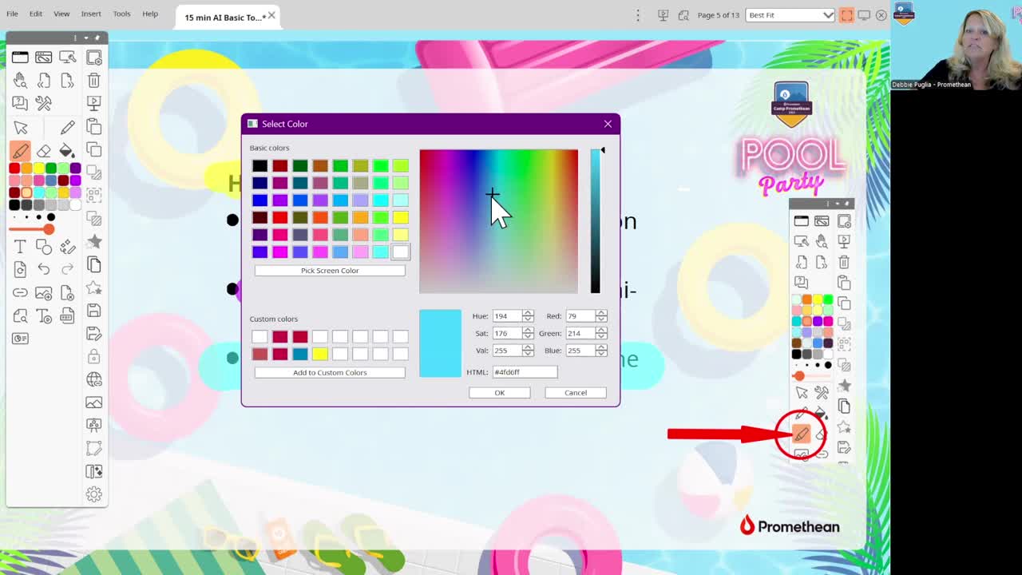The width and height of the screenshot is (1022, 575).
Task: Switch to the 15 min AI Basic tab
Action: [224, 17]
